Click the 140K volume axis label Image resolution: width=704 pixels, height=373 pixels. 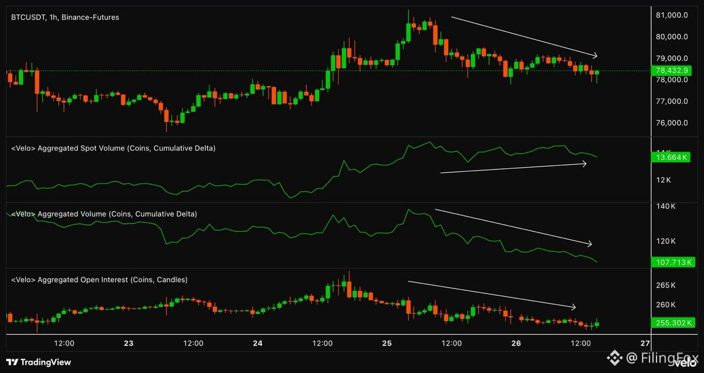tap(666, 206)
